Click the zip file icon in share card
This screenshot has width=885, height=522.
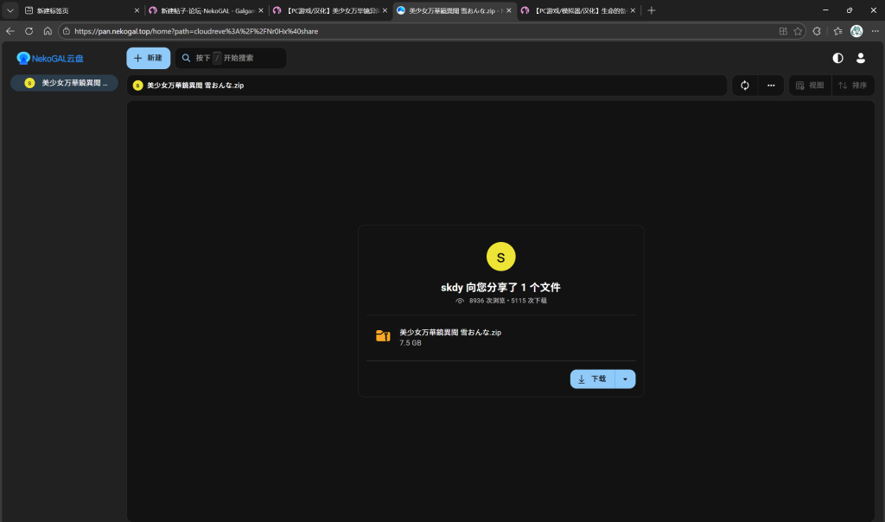[383, 336]
